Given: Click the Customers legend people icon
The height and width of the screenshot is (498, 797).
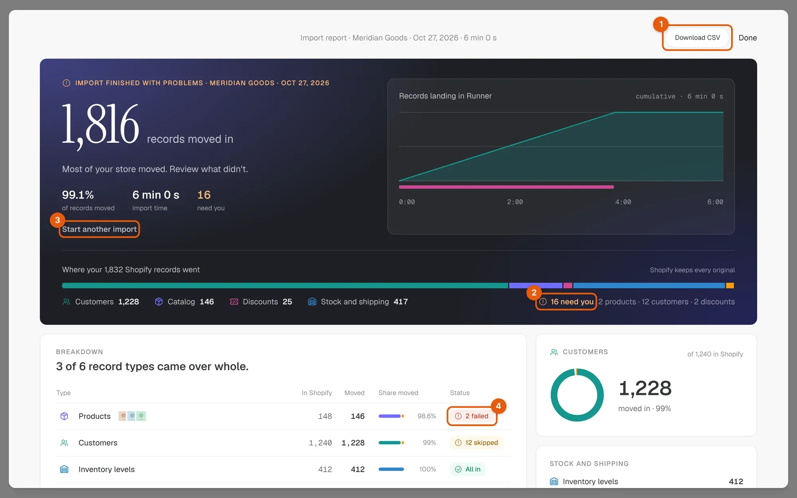Looking at the screenshot, I should point(66,302).
